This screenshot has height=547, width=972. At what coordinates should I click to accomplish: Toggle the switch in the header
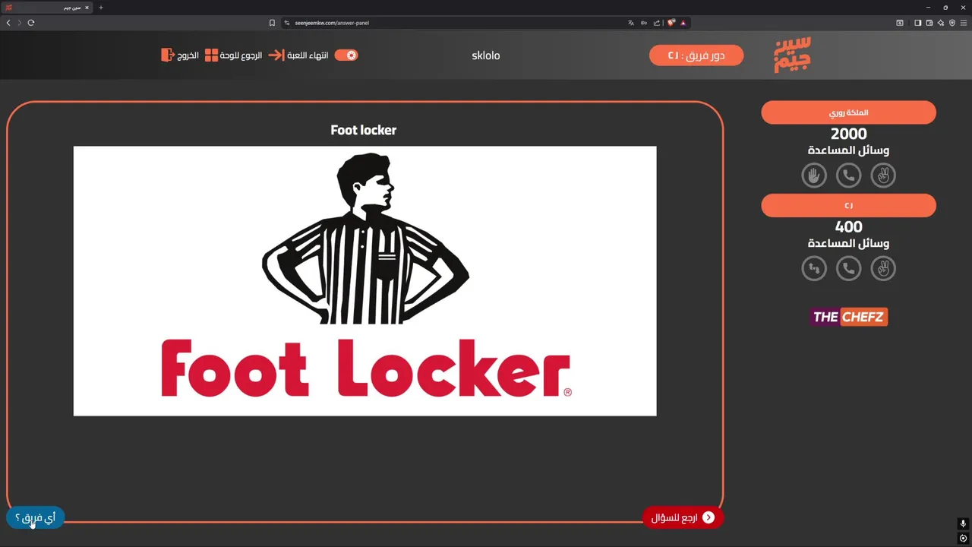point(346,55)
